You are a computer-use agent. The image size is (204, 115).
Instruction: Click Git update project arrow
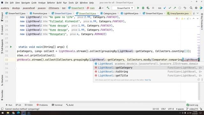click(165, 8)
